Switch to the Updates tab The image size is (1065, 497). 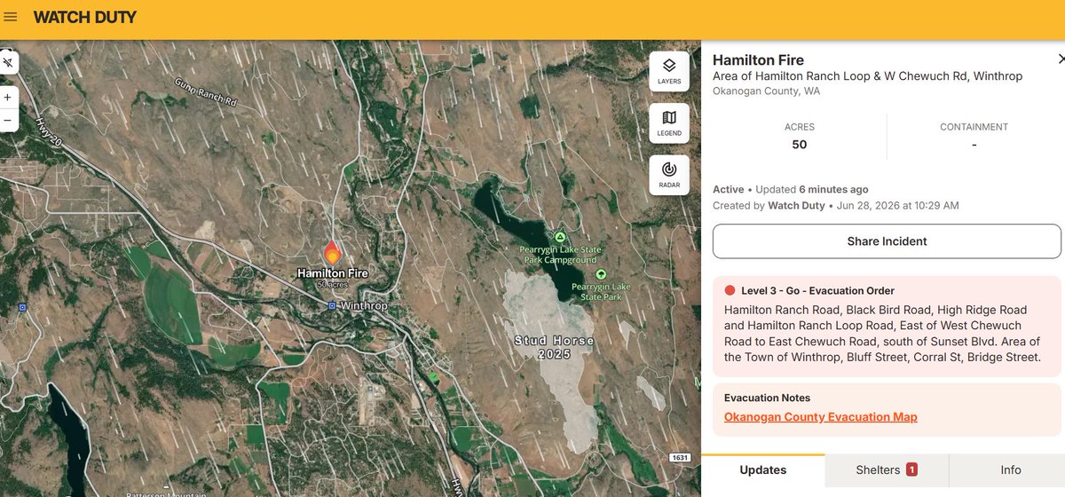[762, 469]
